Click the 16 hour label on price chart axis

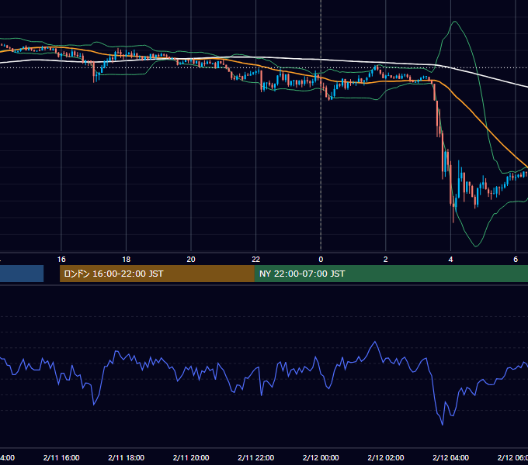click(61, 260)
